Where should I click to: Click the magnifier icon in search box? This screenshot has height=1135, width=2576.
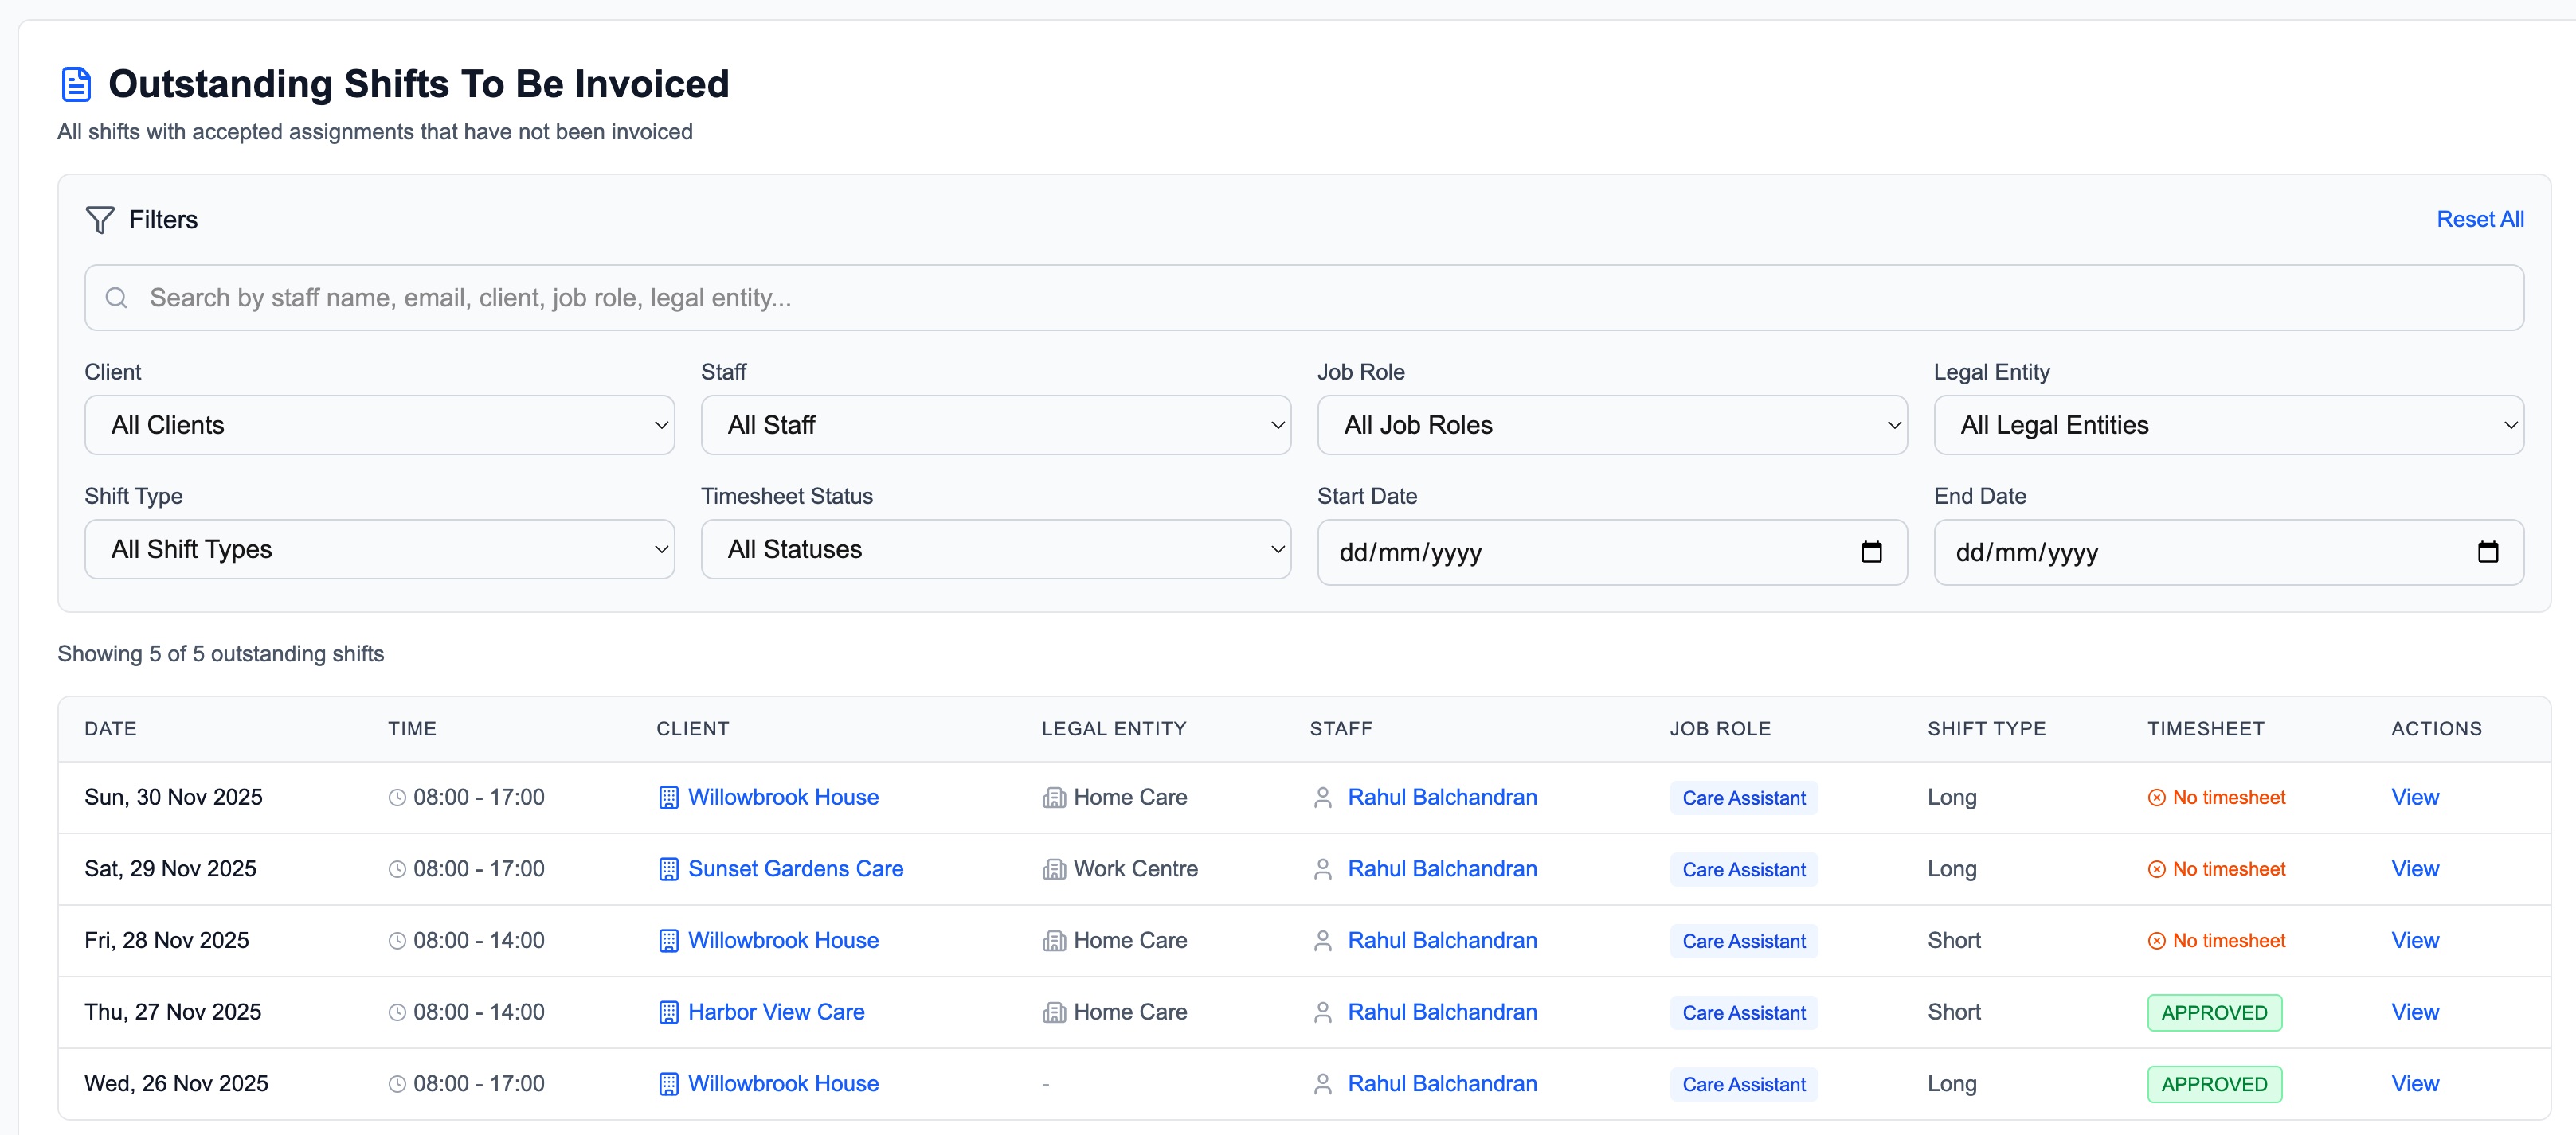pos(117,298)
